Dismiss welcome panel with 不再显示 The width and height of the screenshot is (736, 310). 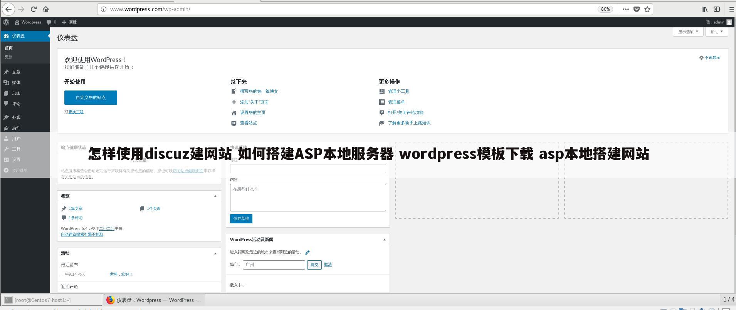click(x=710, y=58)
